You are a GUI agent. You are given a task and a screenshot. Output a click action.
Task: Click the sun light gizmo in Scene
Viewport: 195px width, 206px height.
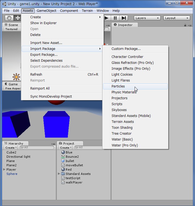coord(16,77)
